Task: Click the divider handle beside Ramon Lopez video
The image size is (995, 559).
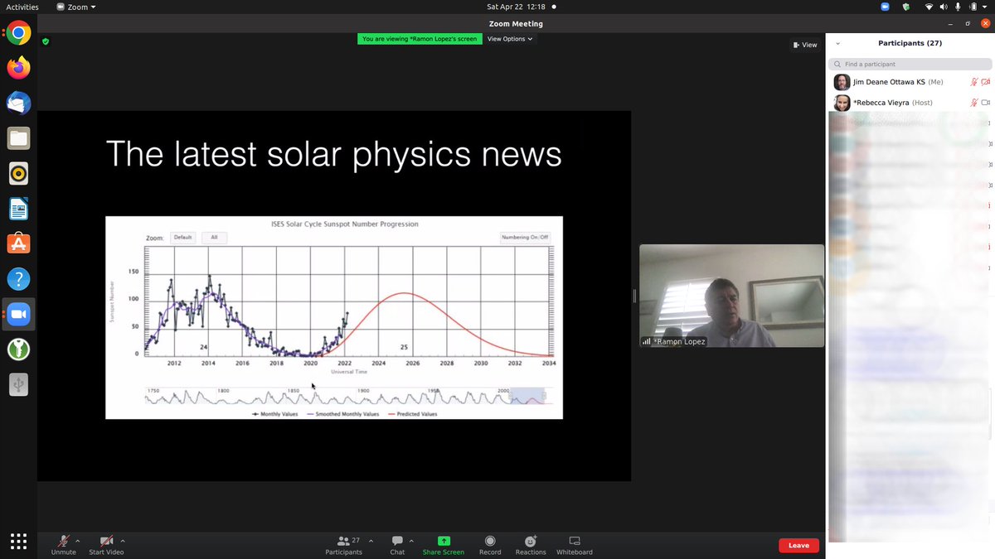Action: [x=634, y=296]
